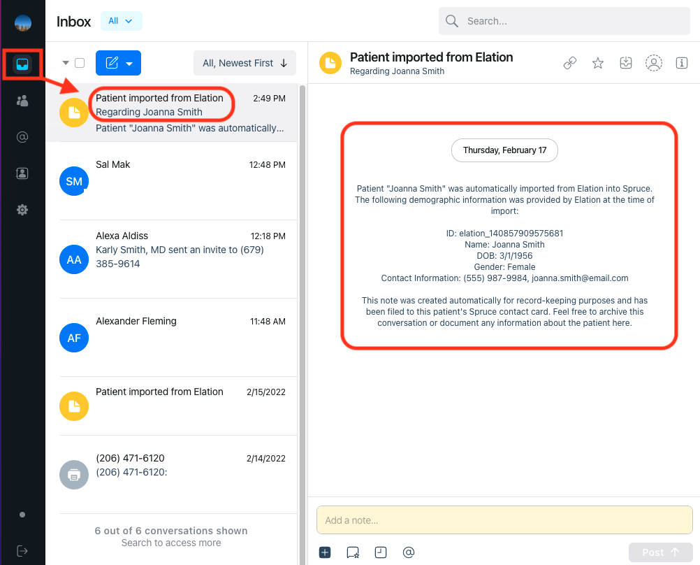The width and height of the screenshot is (700, 565).
Task: Expand the compose button dropdown arrow
Action: [129, 64]
